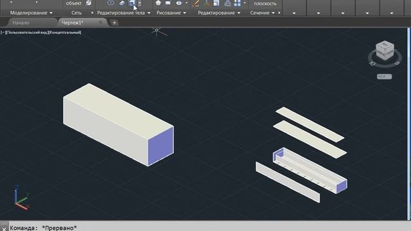Close the Чертеж1* tab

tap(100, 22)
